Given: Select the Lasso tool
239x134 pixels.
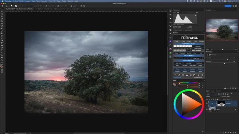Looking at the screenshot, I should (x=2, y=16).
